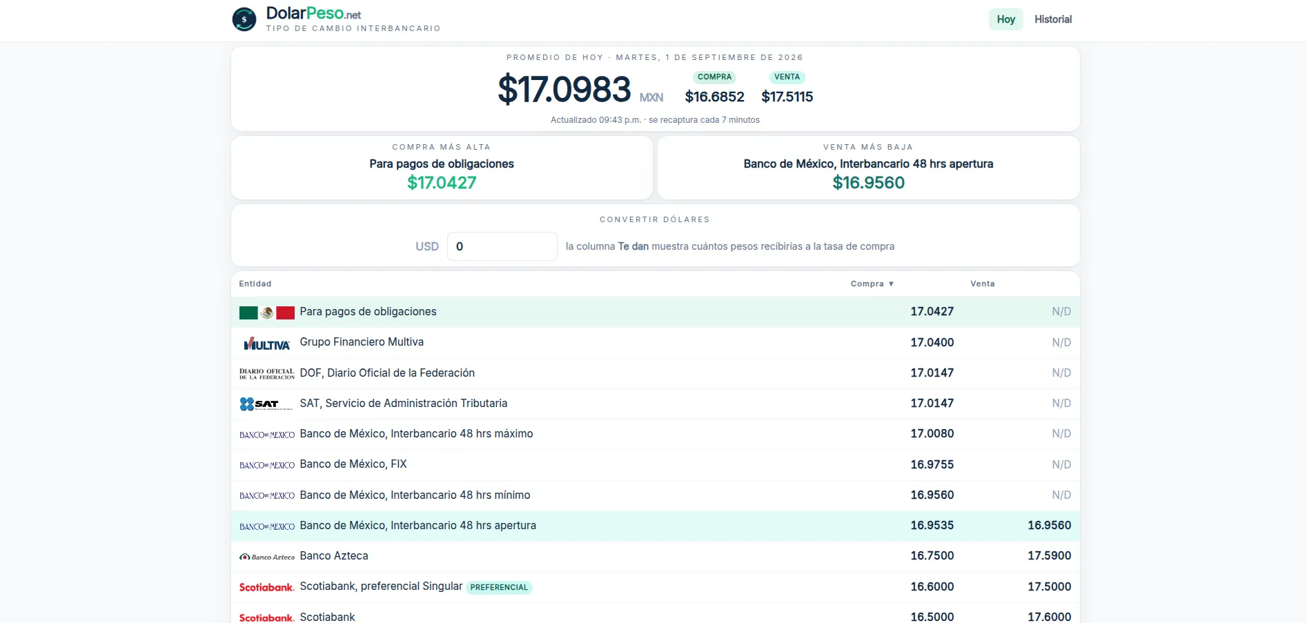Click the SAT logo
The width and height of the screenshot is (1307, 623).
tap(267, 404)
